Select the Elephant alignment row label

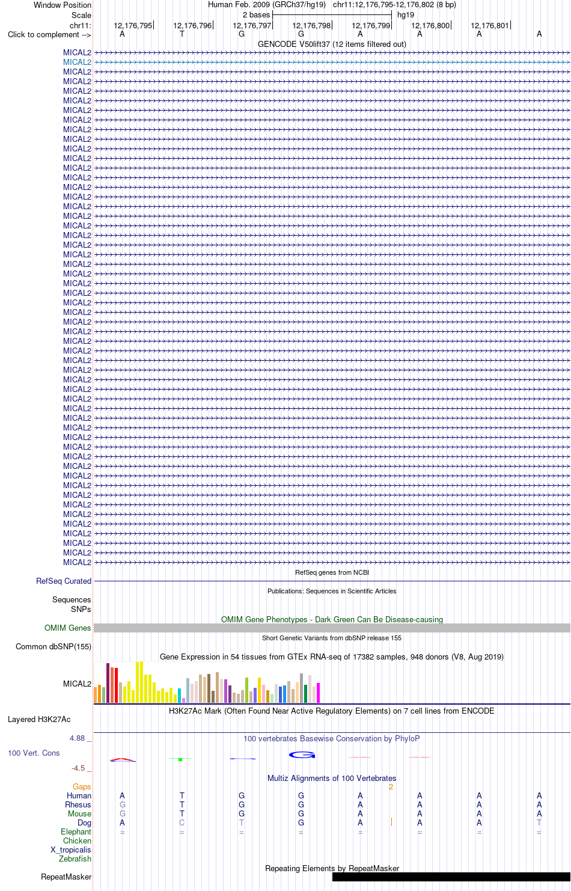(x=76, y=831)
